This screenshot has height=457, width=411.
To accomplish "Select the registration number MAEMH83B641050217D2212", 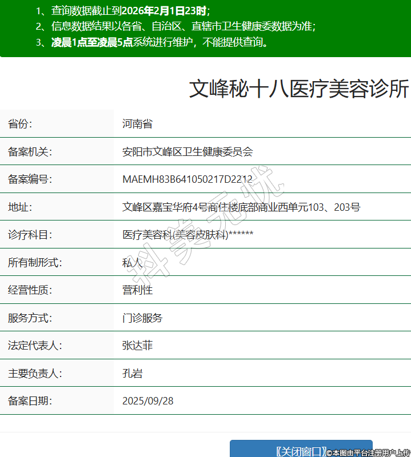I will 187,179.
